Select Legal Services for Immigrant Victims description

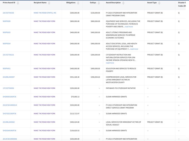pos(123,123)
